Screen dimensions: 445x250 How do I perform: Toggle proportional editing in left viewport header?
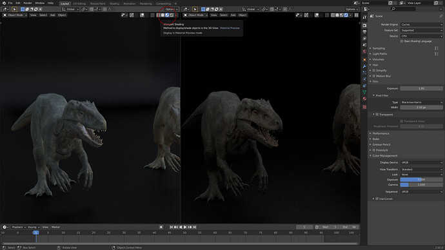coord(104,10)
